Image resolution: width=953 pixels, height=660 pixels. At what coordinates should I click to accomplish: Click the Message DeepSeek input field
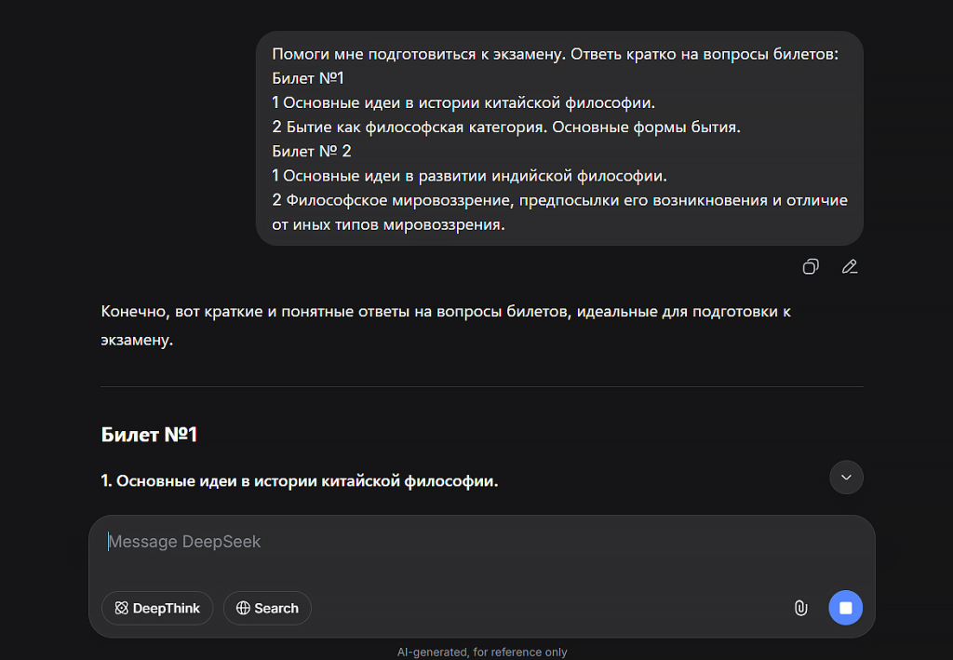(372, 541)
